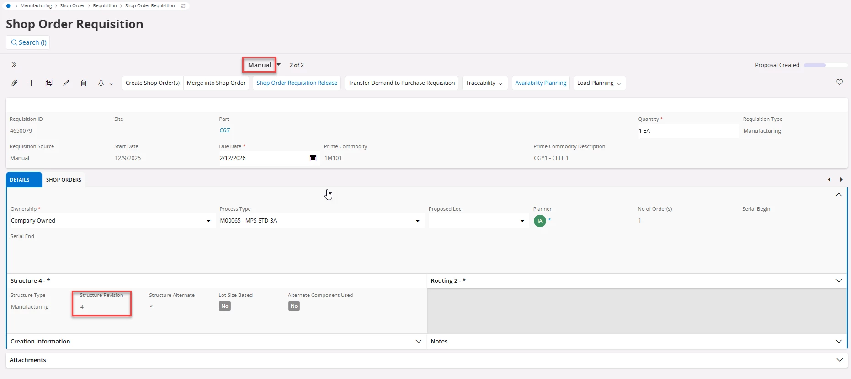This screenshot has height=379, width=851.
Task: Toggle Lot Size Based switch
Action: 225,306
